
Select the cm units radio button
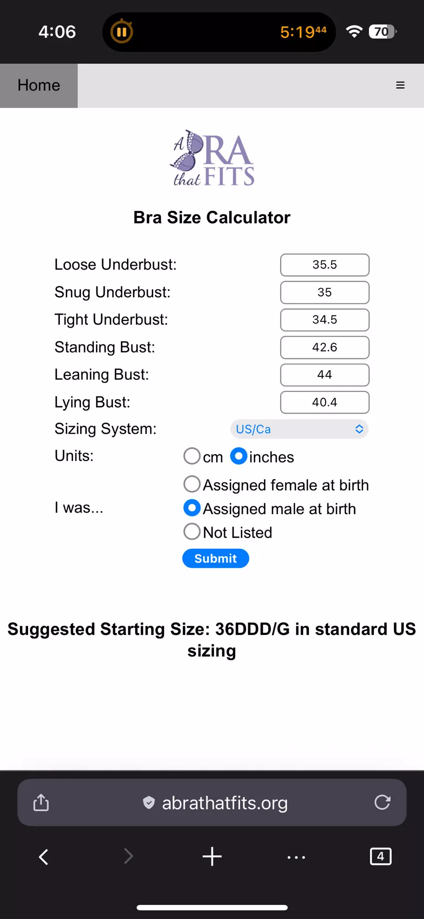192,456
